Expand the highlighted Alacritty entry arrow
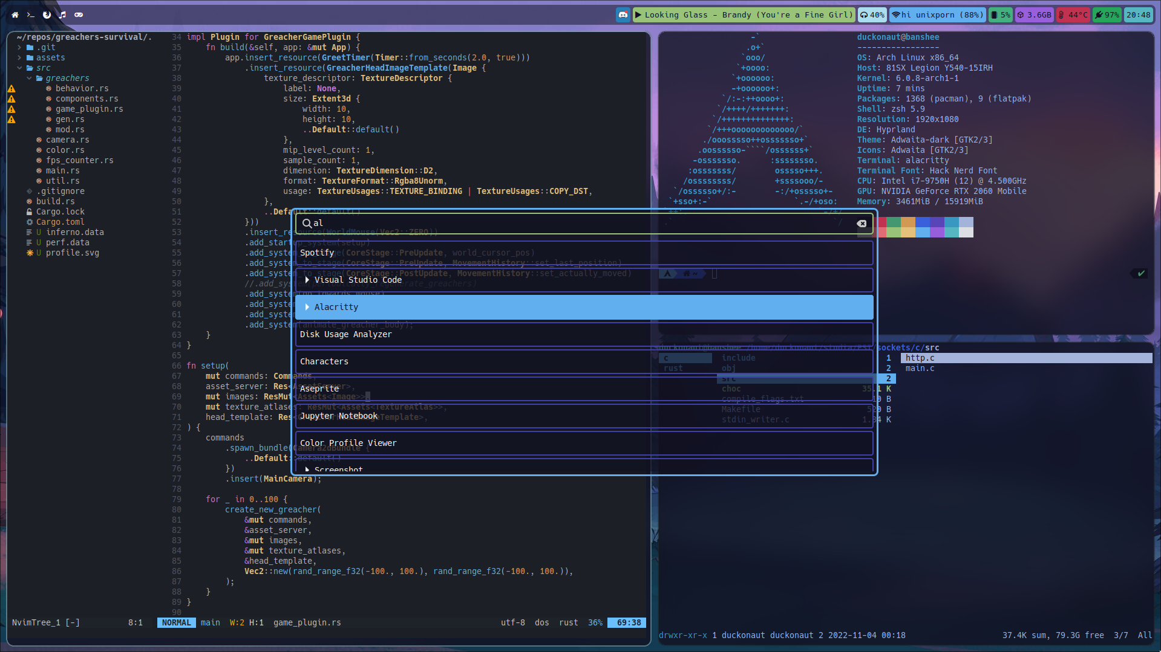This screenshot has width=1161, height=652. tap(307, 307)
